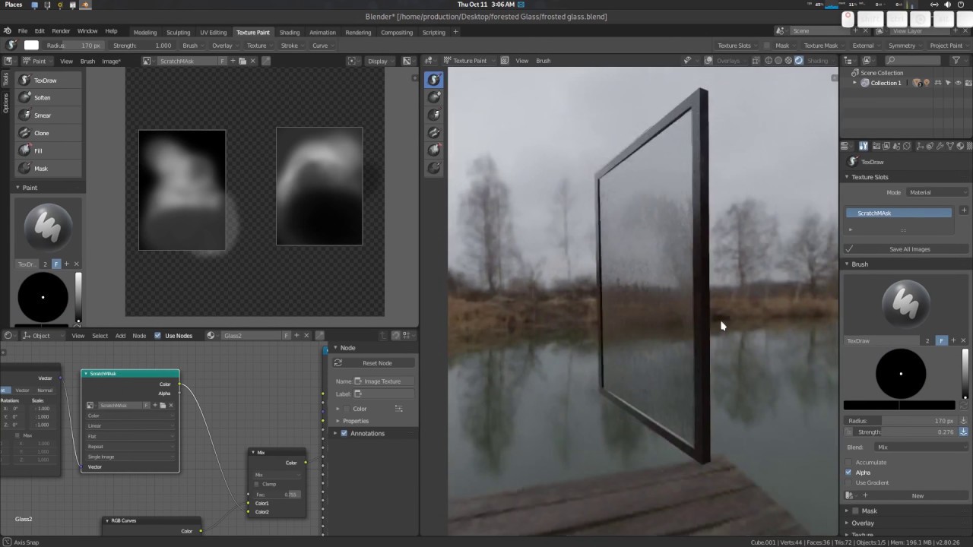Select the Mask brush tool
The width and height of the screenshot is (973, 547).
point(49,169)
